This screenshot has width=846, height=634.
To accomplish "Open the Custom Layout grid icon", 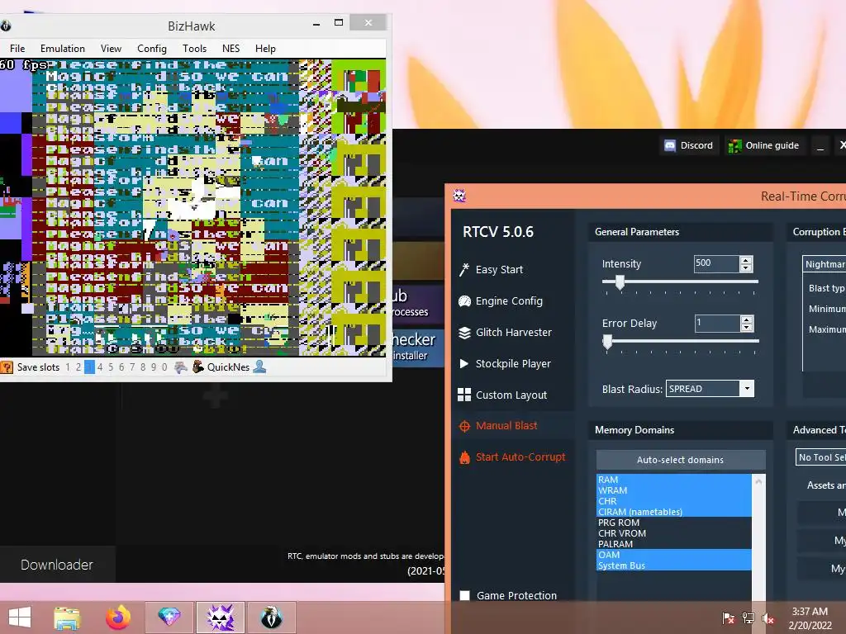I will click(464, 395).
